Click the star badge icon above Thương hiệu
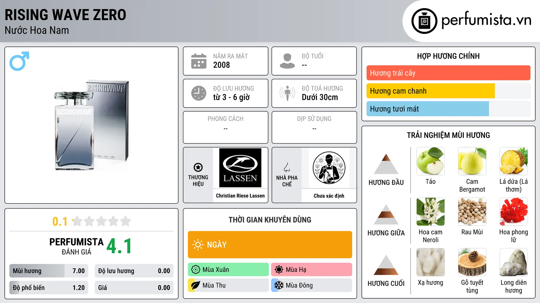Viewport: 540px width, 303px height. (198, 167)
